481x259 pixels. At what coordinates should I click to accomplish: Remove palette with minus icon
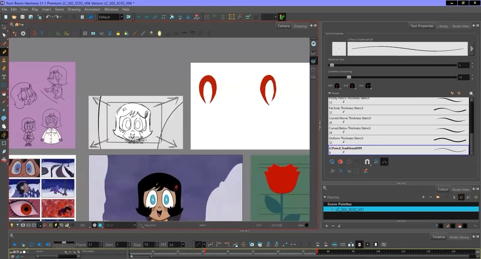coord(430,197)
